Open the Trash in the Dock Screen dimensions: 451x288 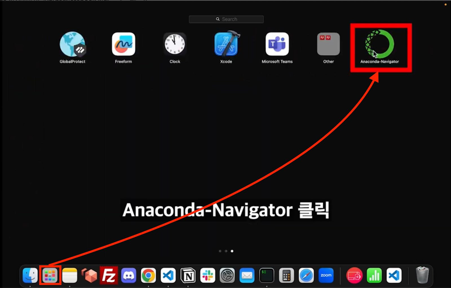(x=422, y=275)
